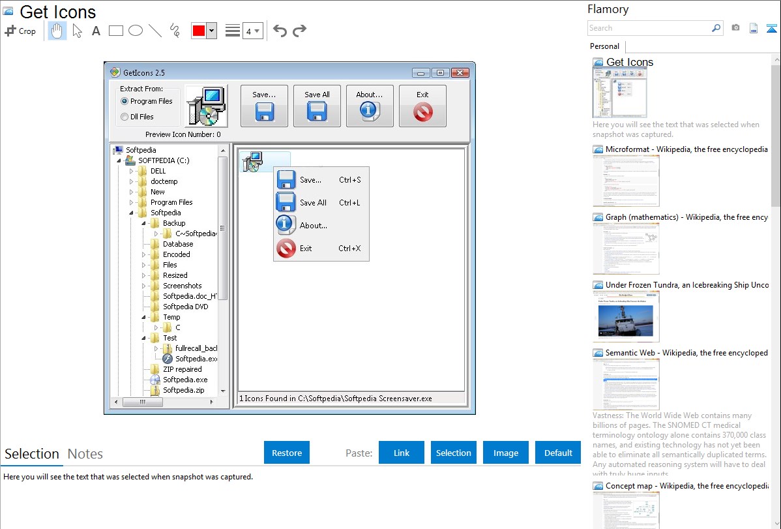
Task: Click the About... toolbar button in GetIcons
Action: 370,106
